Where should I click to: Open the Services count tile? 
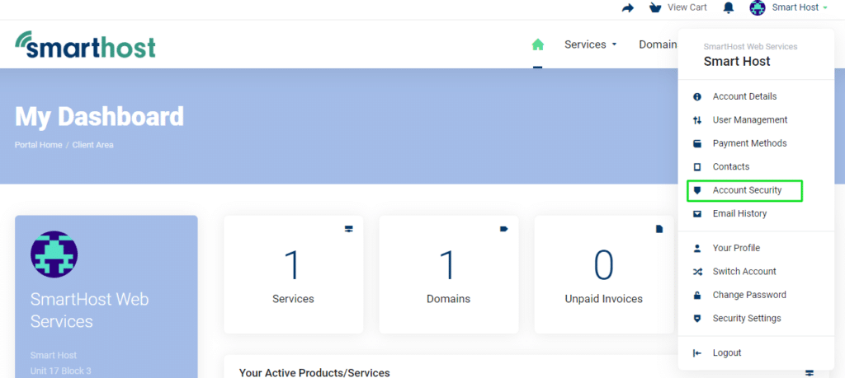(293, 275)
